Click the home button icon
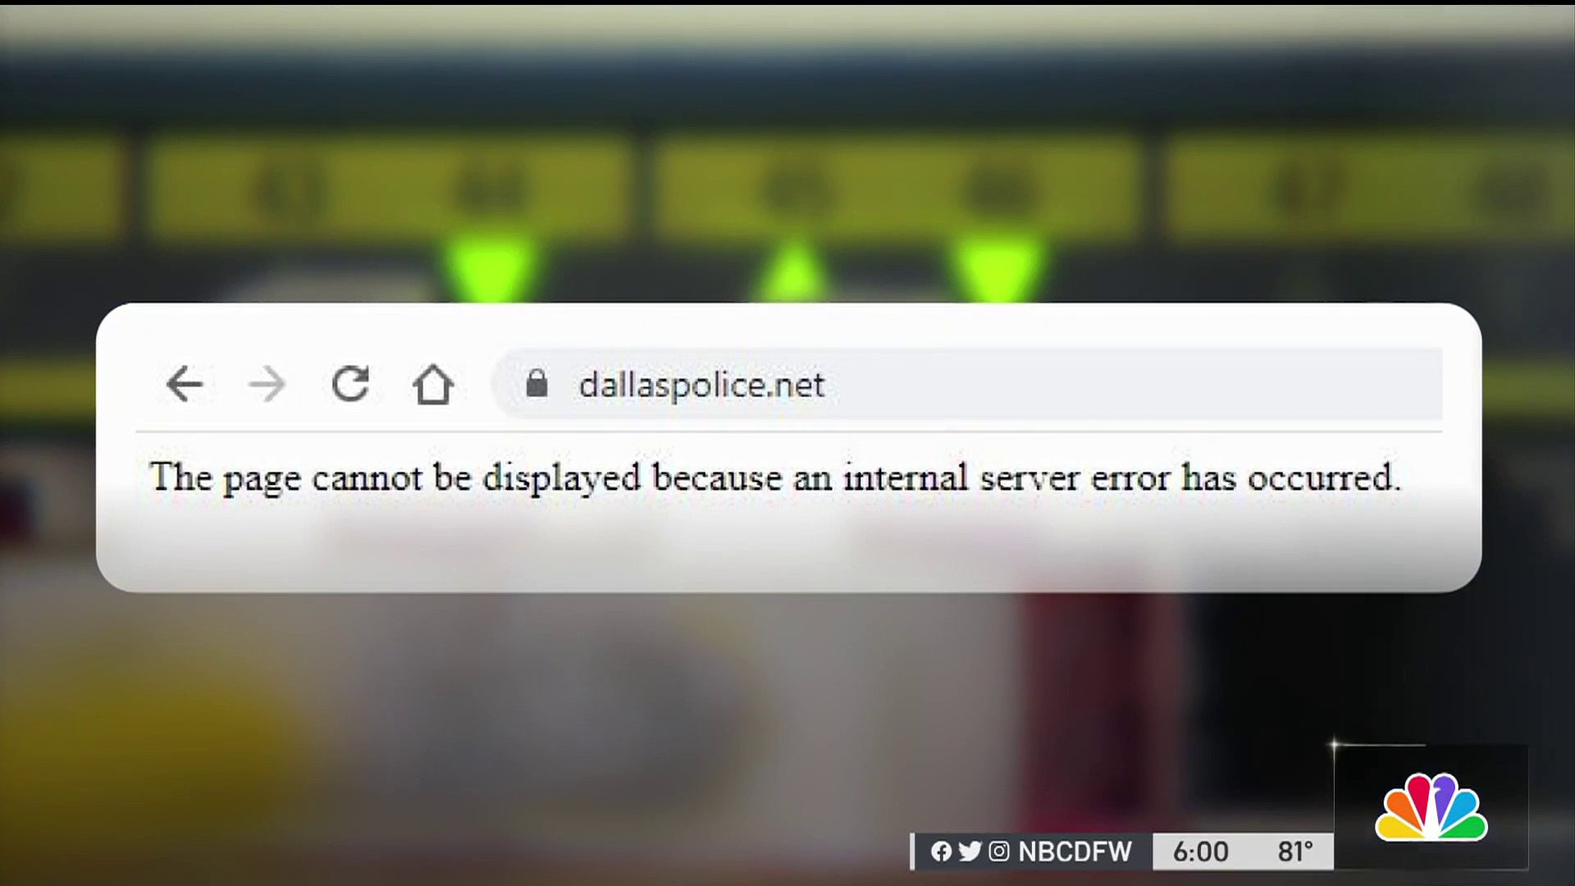 coord(434,384)
